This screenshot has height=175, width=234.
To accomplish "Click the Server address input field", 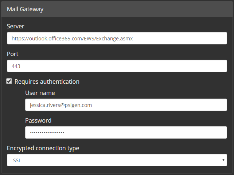I will coord(117,38).
